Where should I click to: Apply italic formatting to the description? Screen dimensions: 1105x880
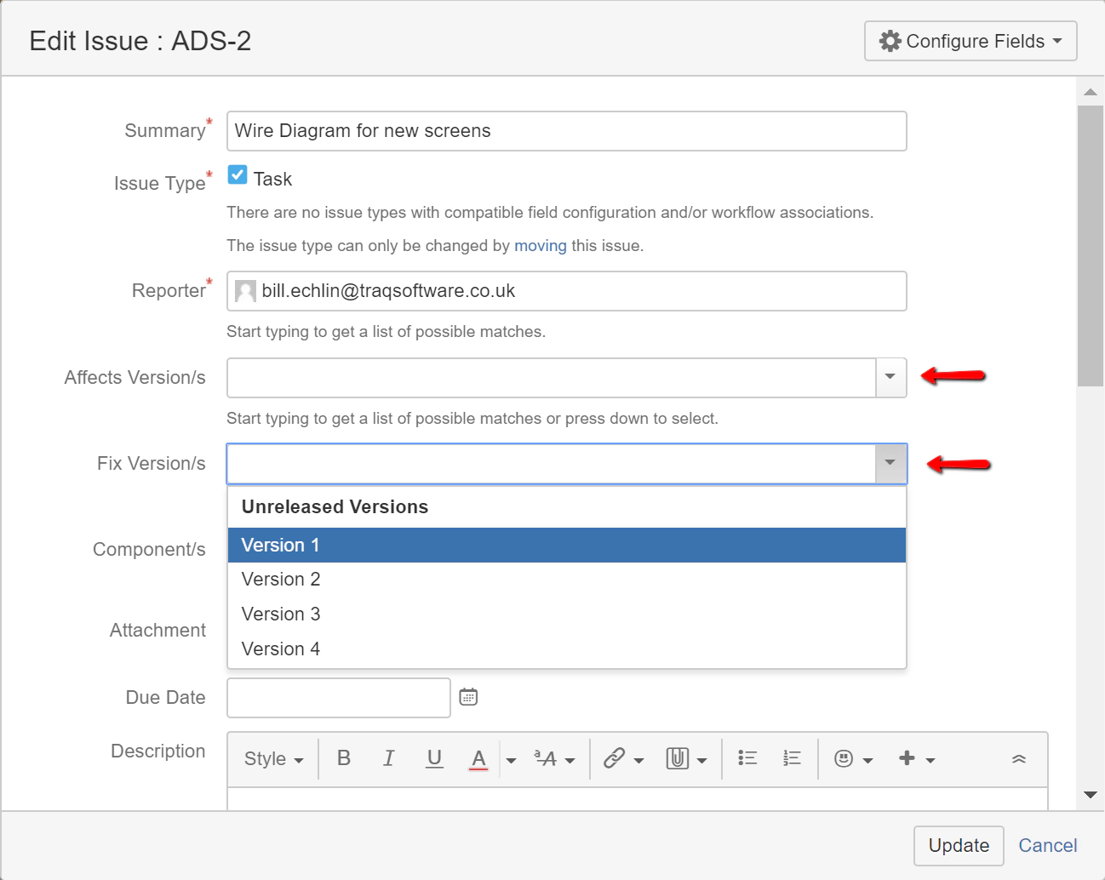click(389, 758)
